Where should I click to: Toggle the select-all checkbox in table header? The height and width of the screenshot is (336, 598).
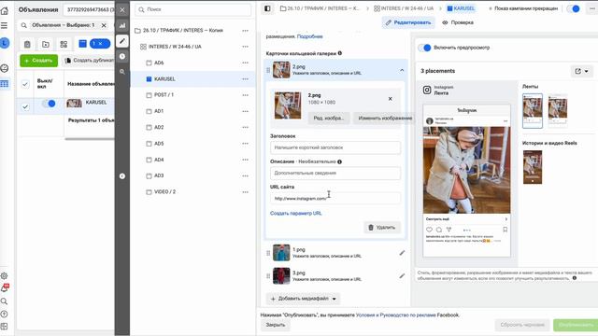click(25, 84)
